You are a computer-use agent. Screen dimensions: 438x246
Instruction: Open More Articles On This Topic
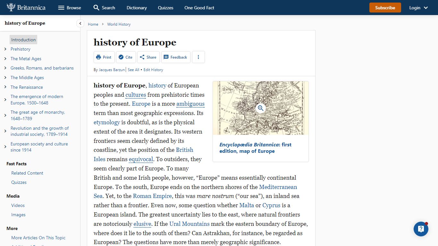pos(38,238)
